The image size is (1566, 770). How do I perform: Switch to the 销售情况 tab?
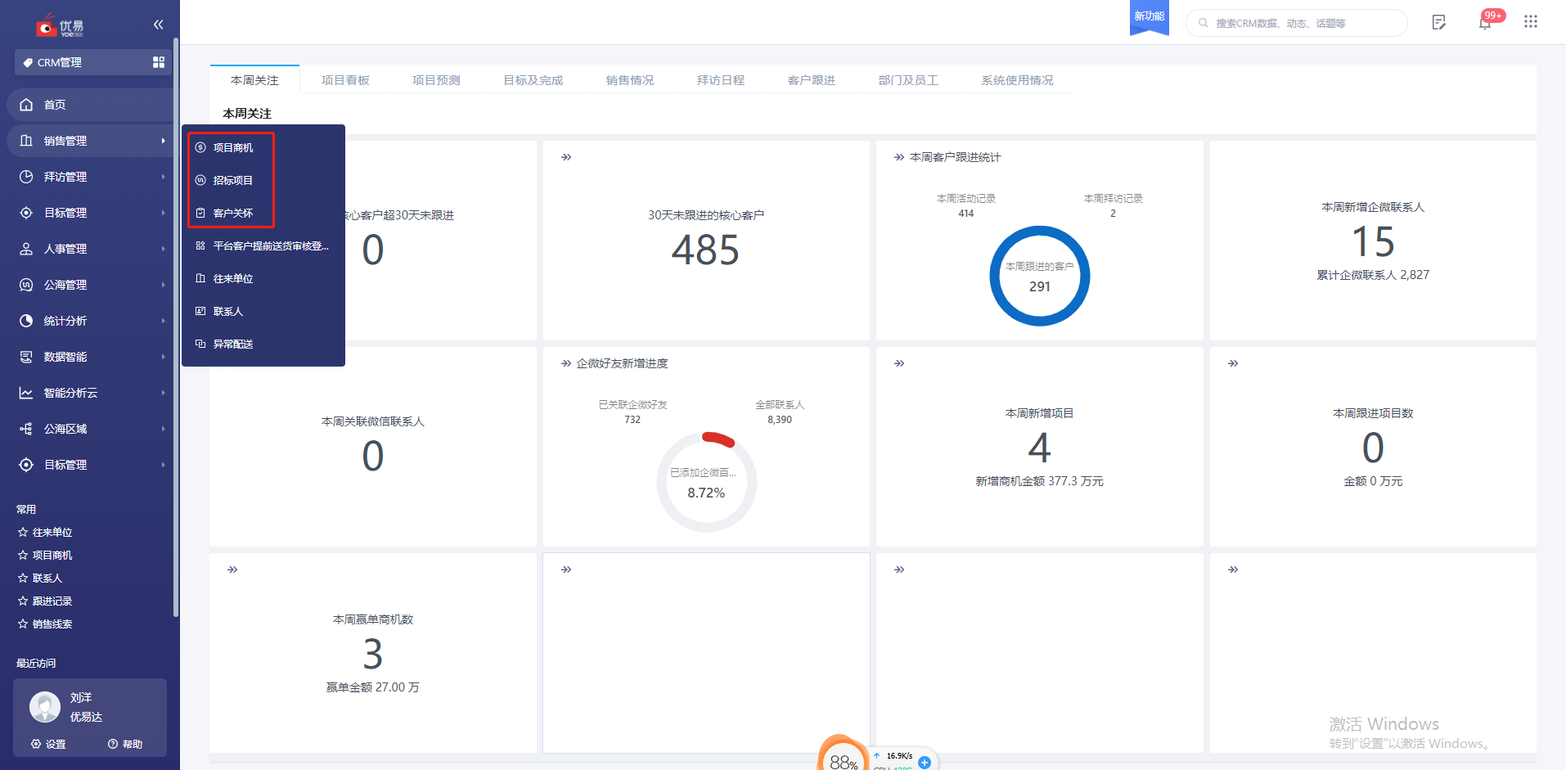click(629, 80)
